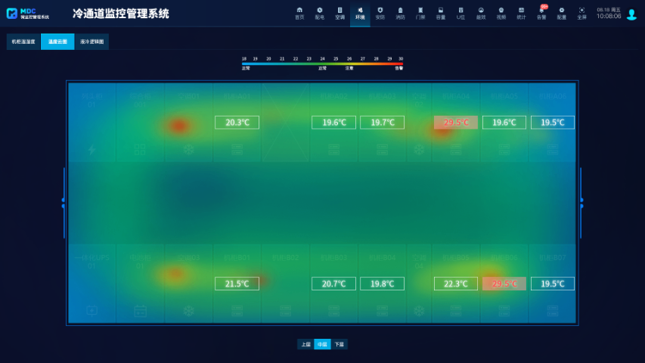Select the 中层 middle layer view
The height and width of the screenshot is (363, 645).
(322, 344)
